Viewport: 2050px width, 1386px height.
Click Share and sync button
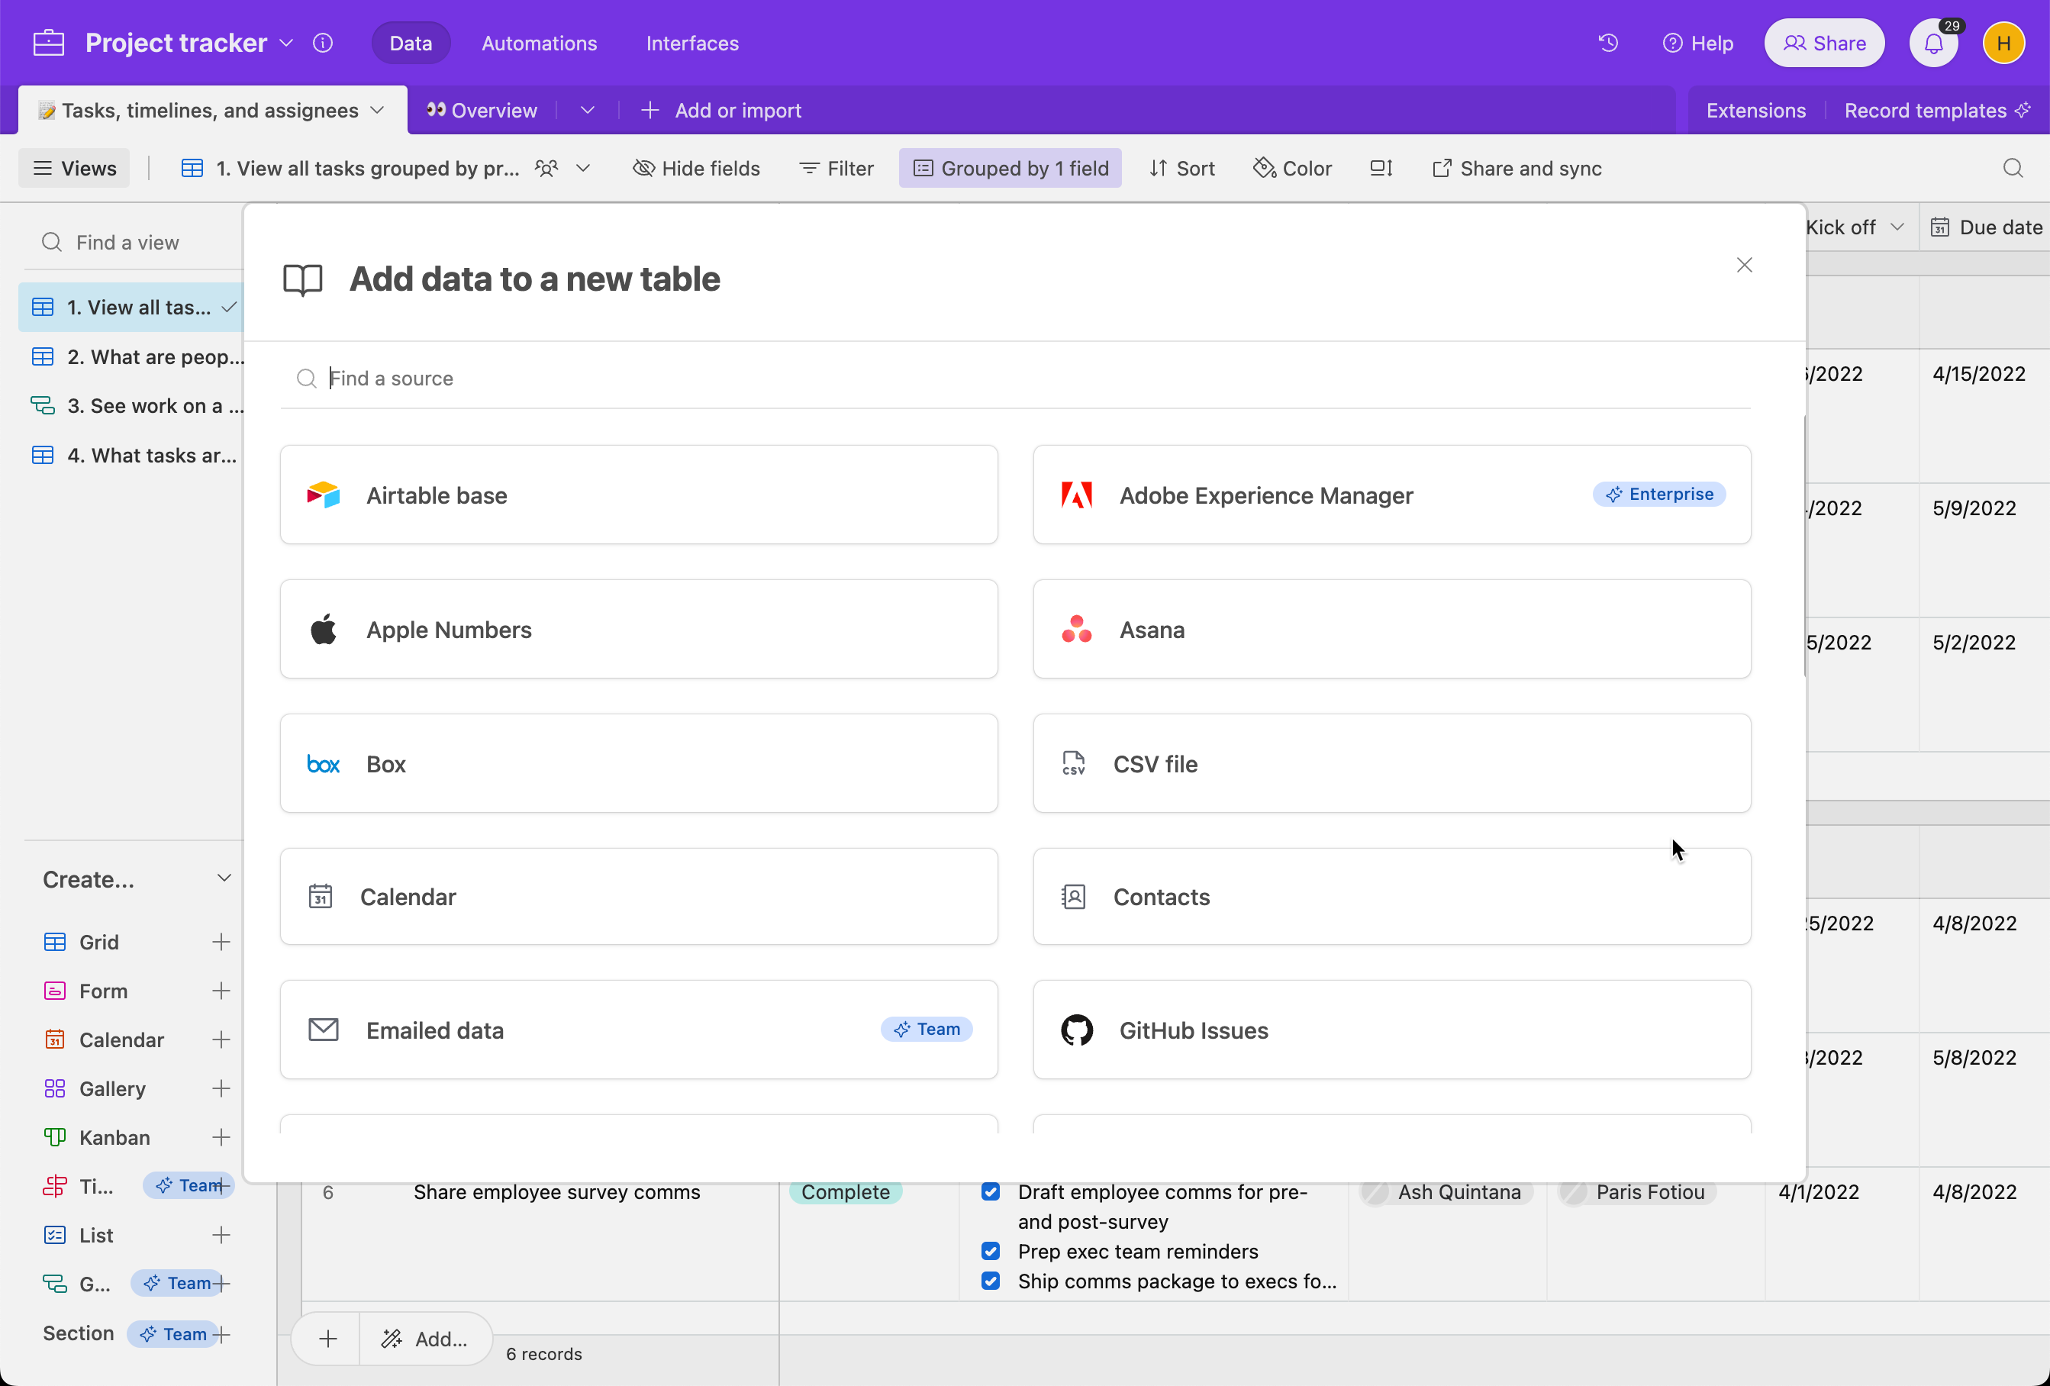click(x=1517, y=168)
